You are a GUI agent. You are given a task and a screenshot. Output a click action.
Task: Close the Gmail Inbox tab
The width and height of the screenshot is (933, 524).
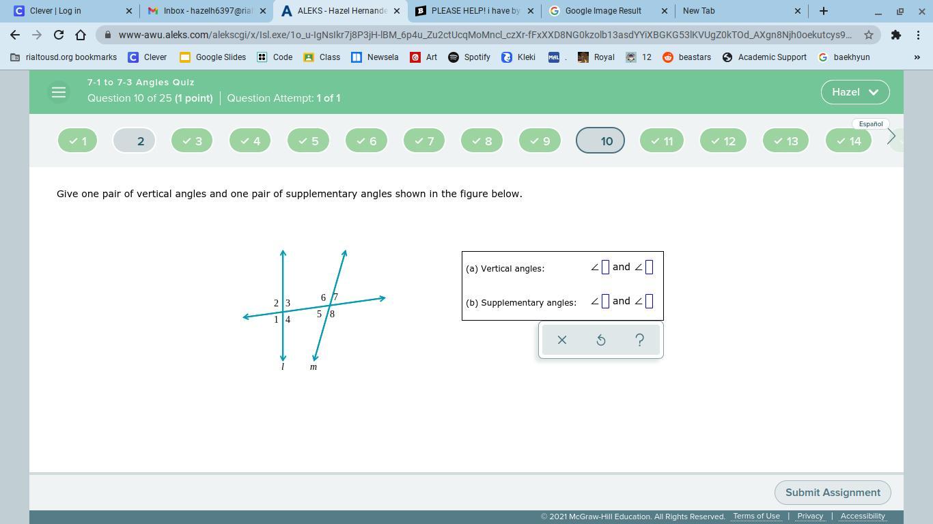pos(263,11)
